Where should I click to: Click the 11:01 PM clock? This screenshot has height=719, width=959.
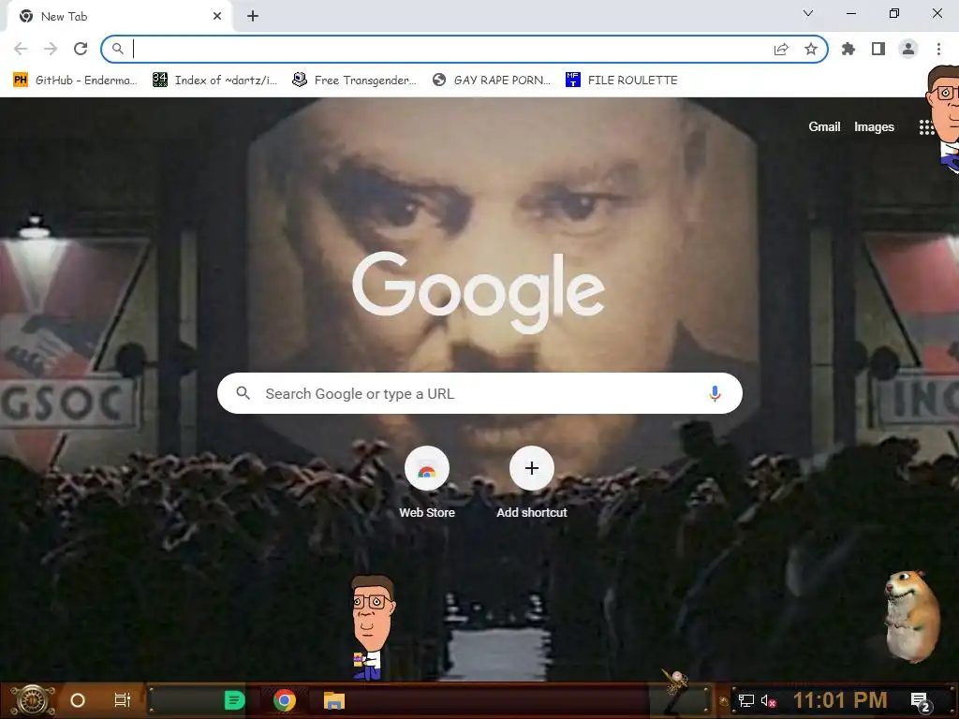[x=840, y=700]
